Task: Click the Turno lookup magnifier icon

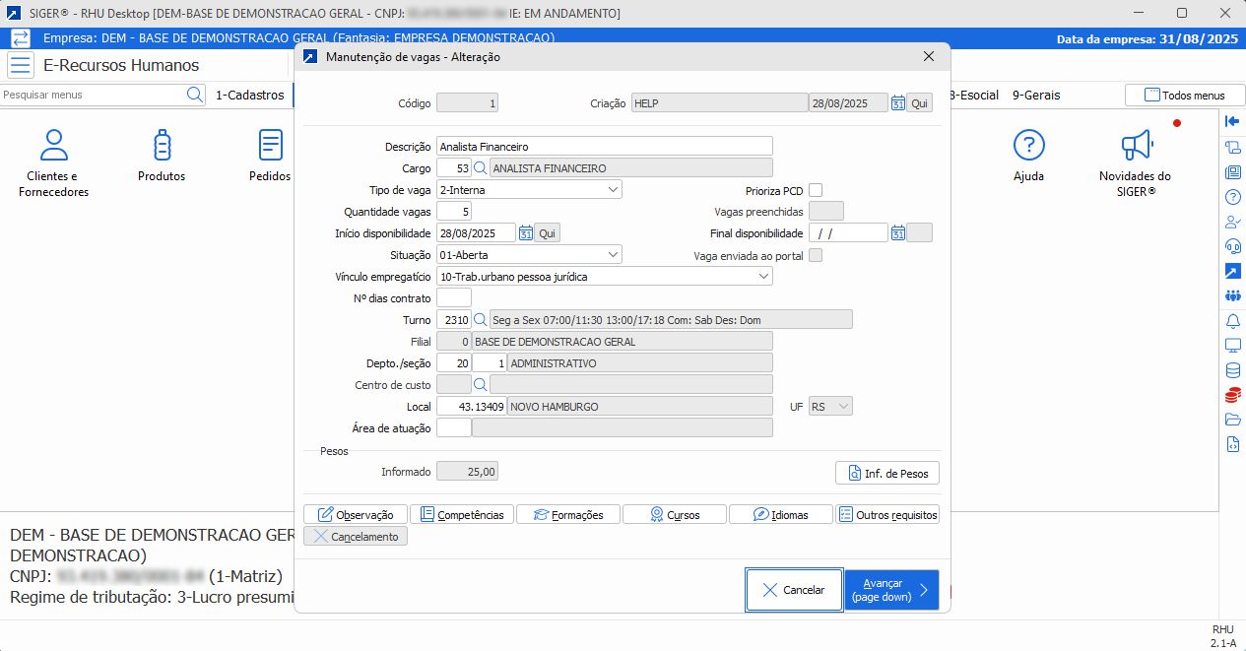Action: point(481,320)
